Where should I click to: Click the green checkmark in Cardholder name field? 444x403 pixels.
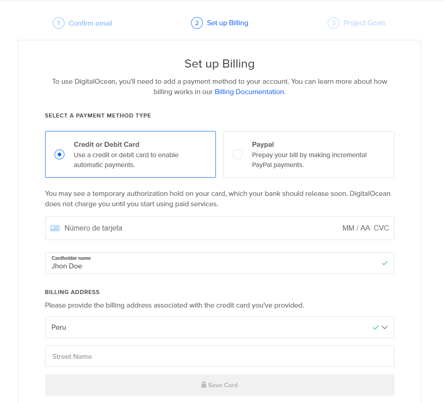(384, 263)
